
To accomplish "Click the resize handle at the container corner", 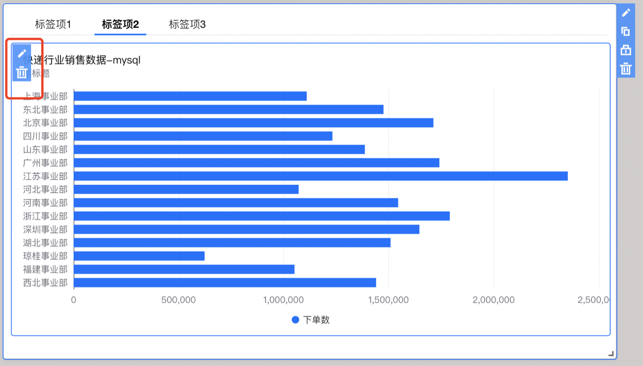I will coord(611,353).
